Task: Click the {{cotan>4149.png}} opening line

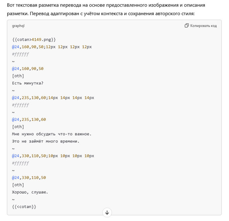Action: (34, 40)
